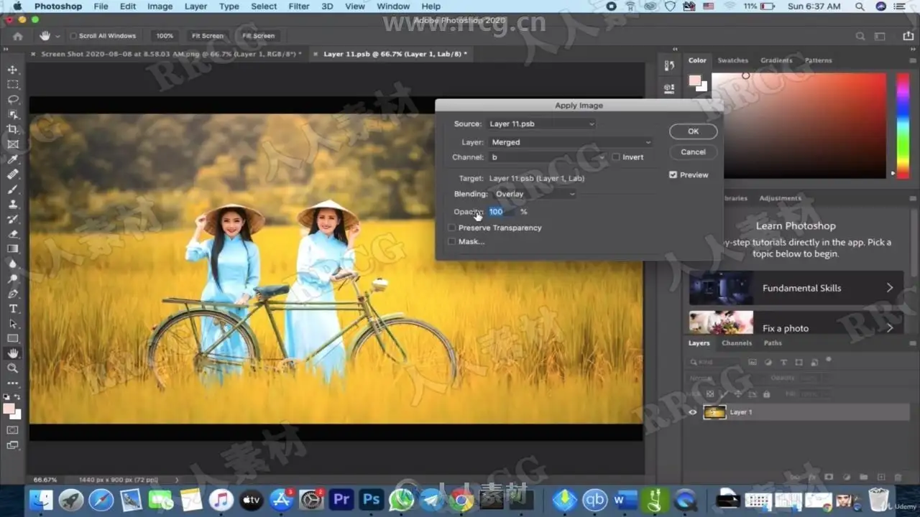
Task: Click the vertical hue slider
Action: tap(902, 124)
